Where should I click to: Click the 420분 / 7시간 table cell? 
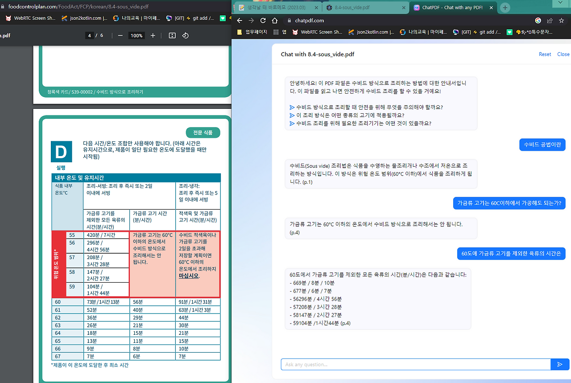(106, 235)
